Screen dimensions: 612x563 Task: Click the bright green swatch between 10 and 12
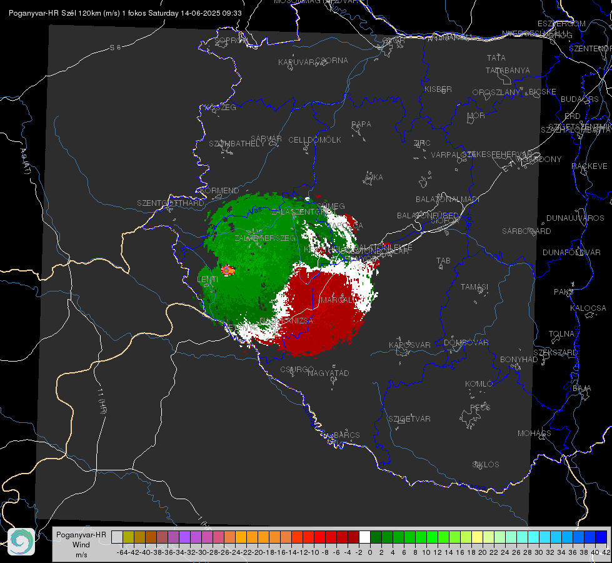tap(432, 537)
